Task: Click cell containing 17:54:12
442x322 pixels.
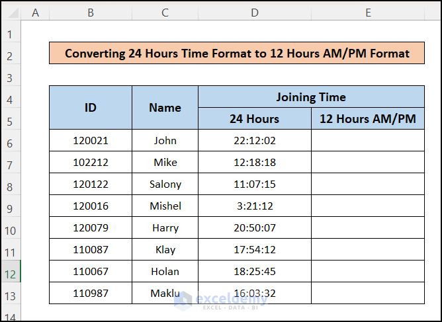Action: click(255, 249)
